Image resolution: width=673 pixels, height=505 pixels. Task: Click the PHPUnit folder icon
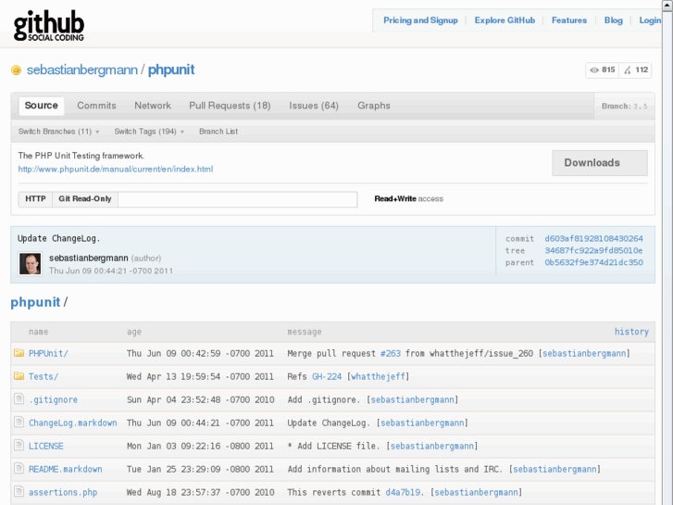(x=19, y=354)
